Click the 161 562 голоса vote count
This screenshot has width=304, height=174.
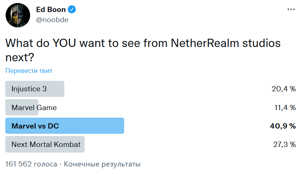pos(31,164)
